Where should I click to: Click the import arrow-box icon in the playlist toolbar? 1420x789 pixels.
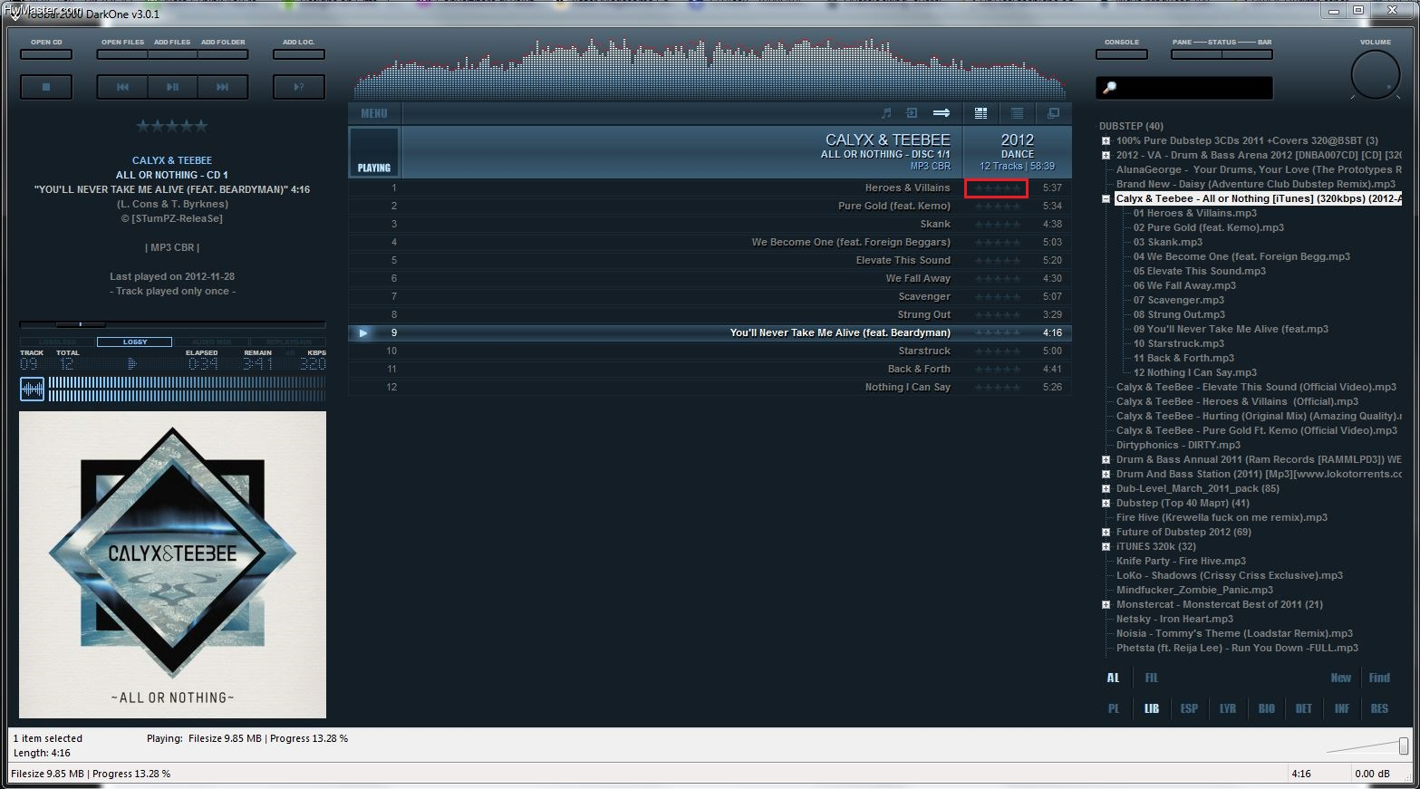tap(912, 113)
